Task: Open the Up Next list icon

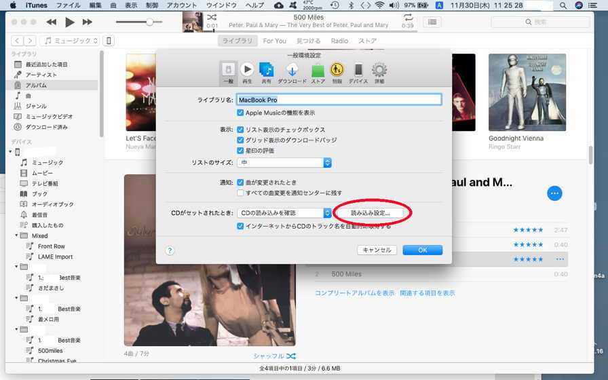Action: click(432, 22)
